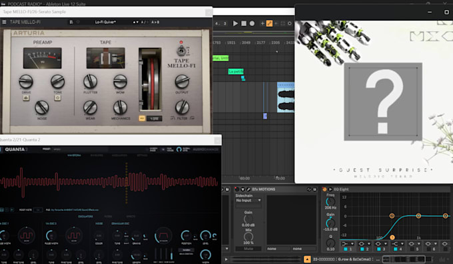Image resolution: width=453 pixels, height=264 pixels.
Task: Click the Tone knob in Preamp section
Action: (57, 82)
